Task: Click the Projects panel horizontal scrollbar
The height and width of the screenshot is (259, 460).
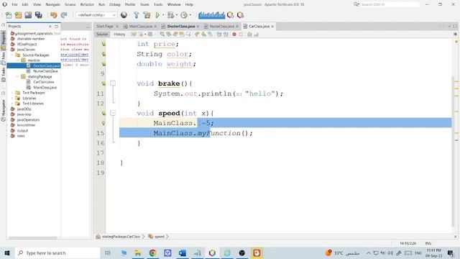Action: click(32, 238)
